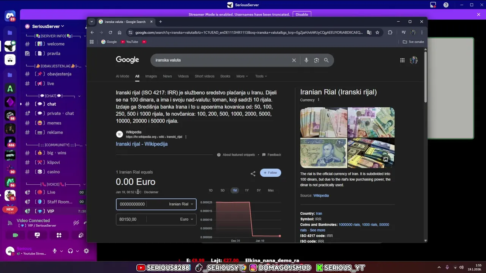Start Google voice search
Viewport: 486px width, 273px height.
tap(306, 60)
